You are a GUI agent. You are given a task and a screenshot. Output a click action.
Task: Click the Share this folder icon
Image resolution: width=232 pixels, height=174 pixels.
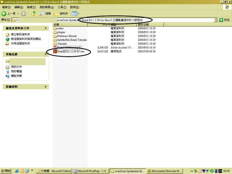click(x=8, y=44)
